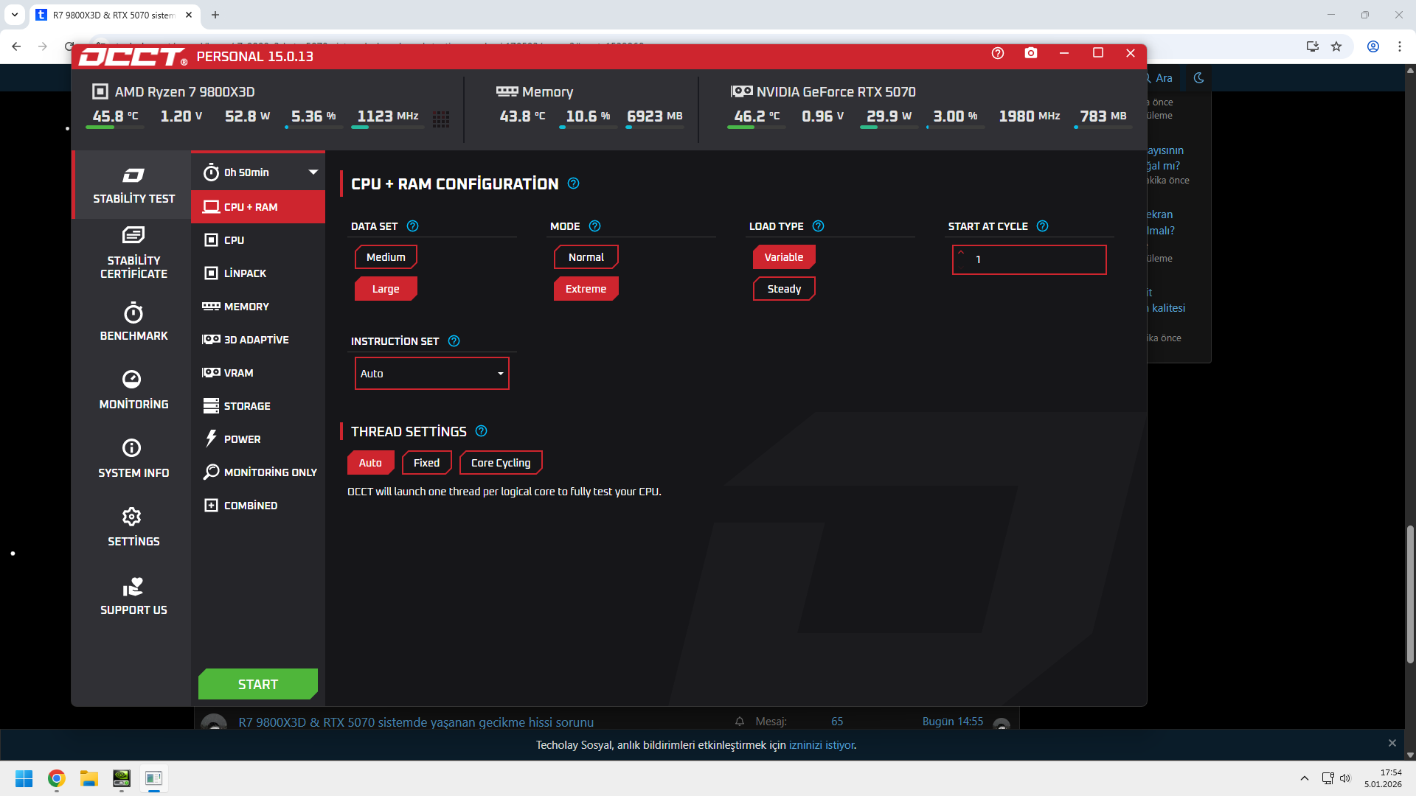Open the forum thread title link in browser
Image resolution: width=1416 pixels, height=796 pixels.
[x=416, y=722]
